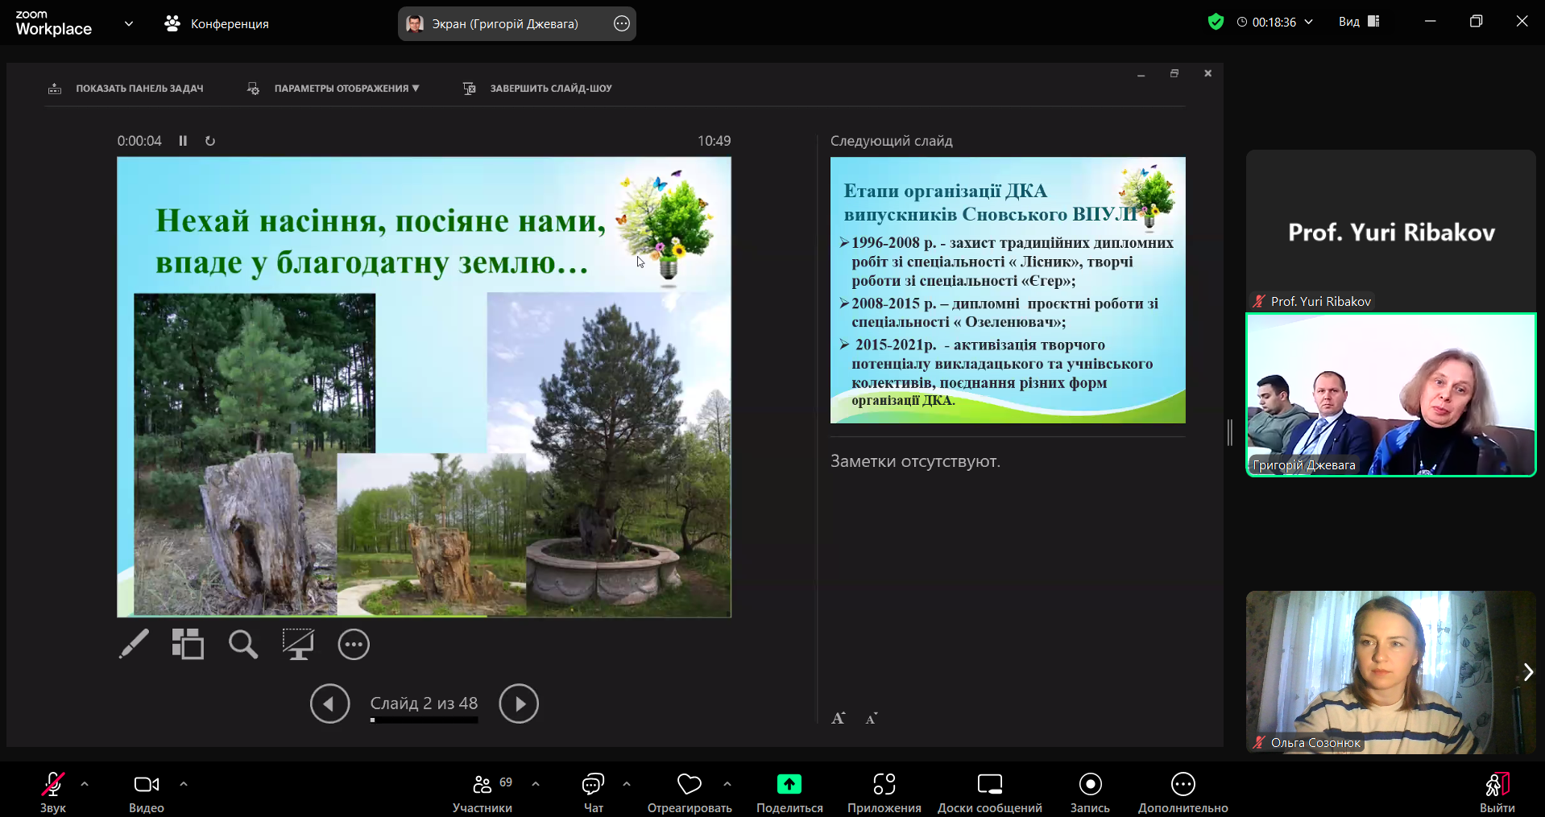1545x817 pixels.
Task: Pause the presentation timer
Action: pyautogui.click(x=183, y=141)
